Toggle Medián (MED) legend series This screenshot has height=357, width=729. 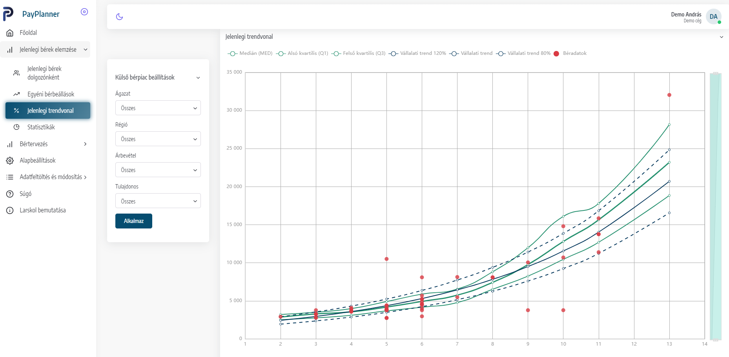coord(250,53)
